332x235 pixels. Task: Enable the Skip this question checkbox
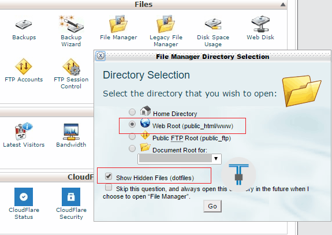click(x=109, y=187)
